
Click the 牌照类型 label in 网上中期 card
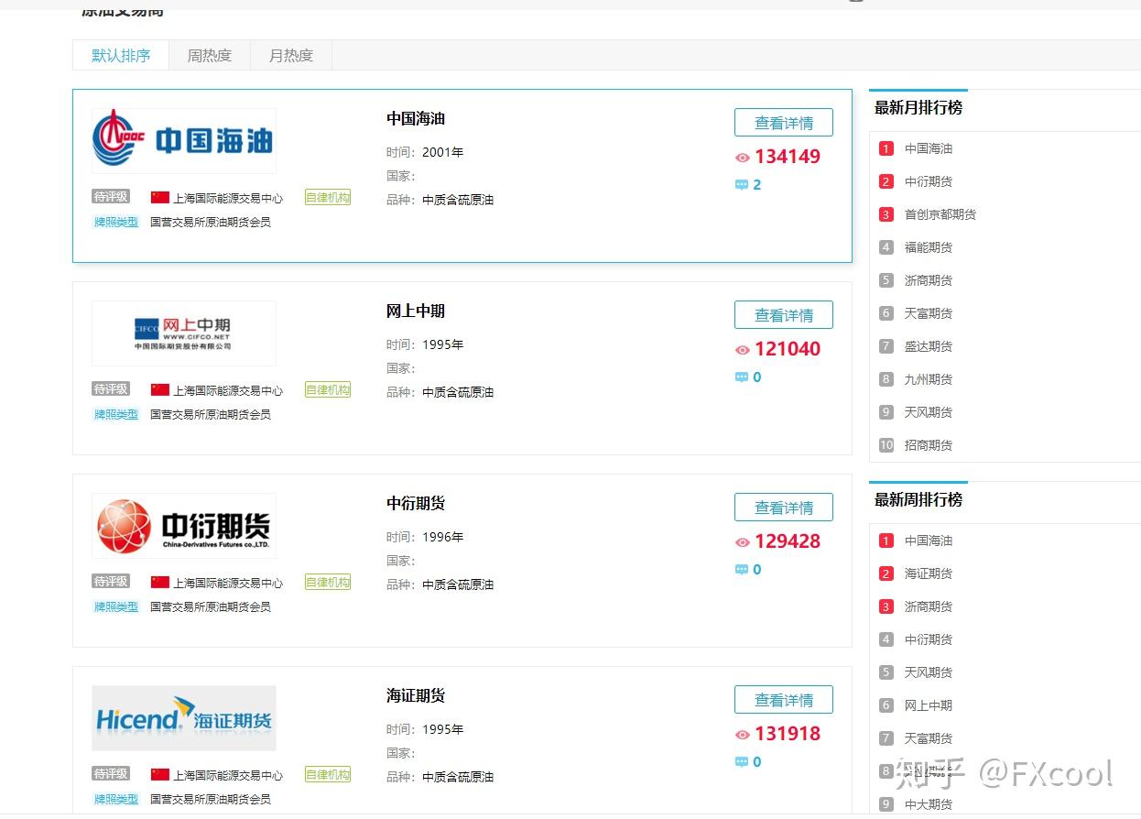116,414
